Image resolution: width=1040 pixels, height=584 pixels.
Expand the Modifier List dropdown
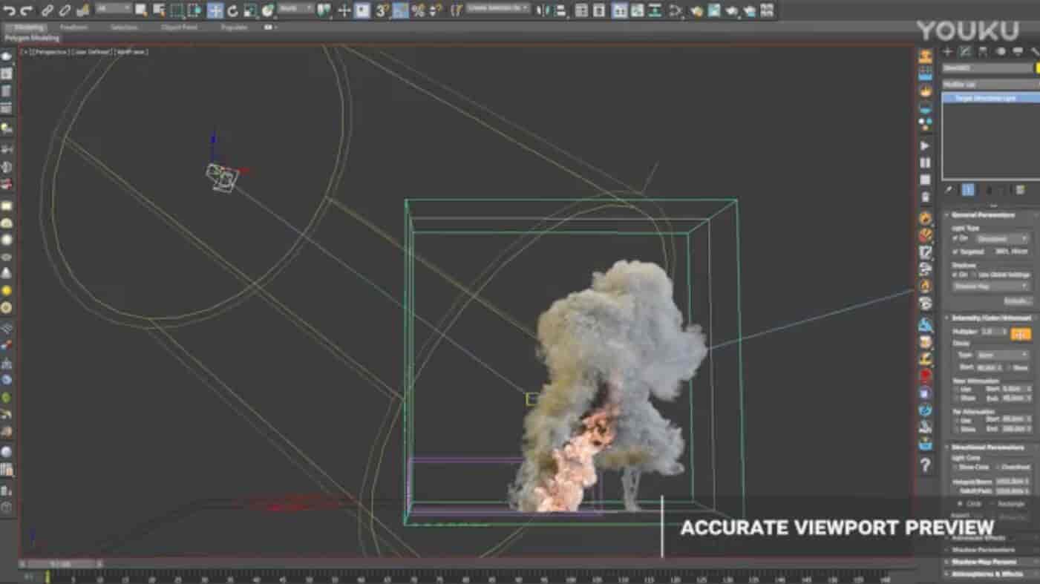(990, 85)
